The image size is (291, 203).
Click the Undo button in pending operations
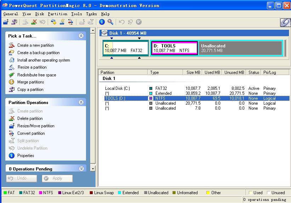tap(22, 178)
